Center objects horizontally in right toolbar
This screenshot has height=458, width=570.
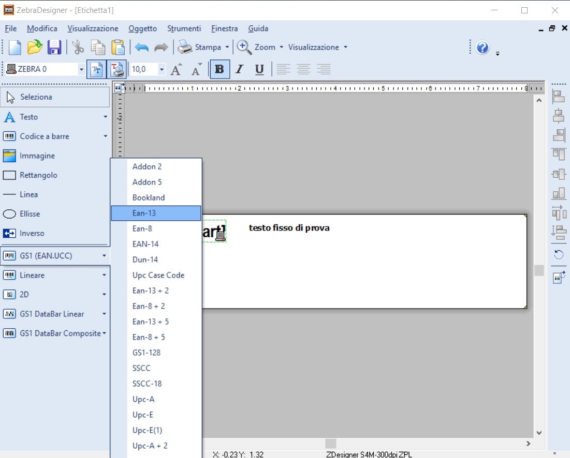click(x=559, y=116)
